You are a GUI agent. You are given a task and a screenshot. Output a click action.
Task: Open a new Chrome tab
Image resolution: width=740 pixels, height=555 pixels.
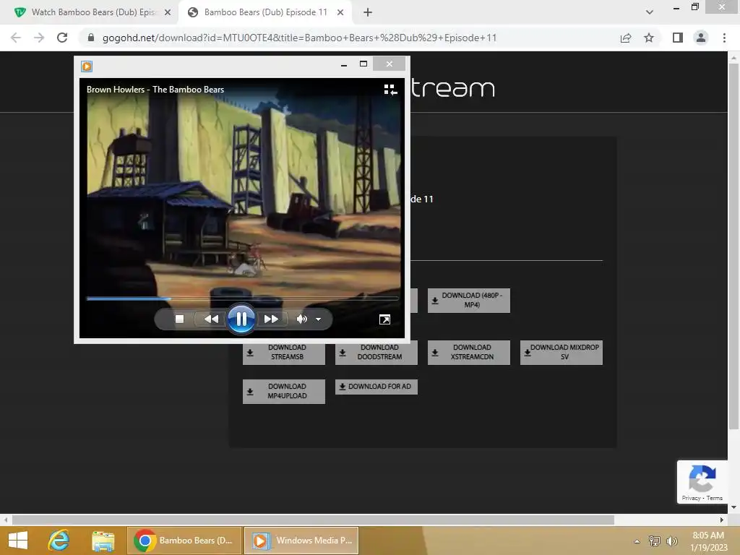368,13
